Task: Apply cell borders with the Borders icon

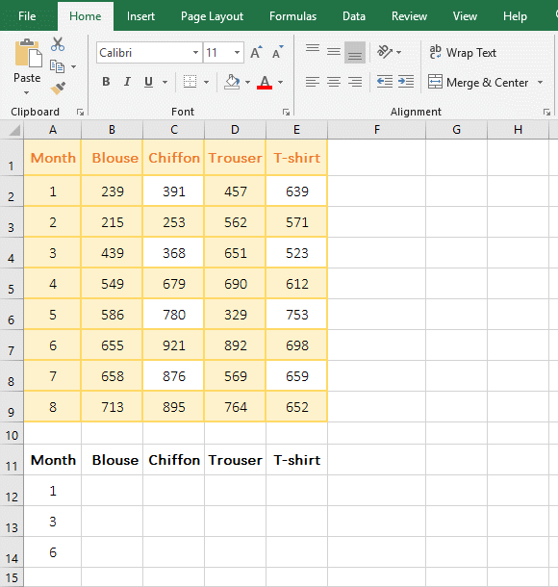Action: point(190,82)
